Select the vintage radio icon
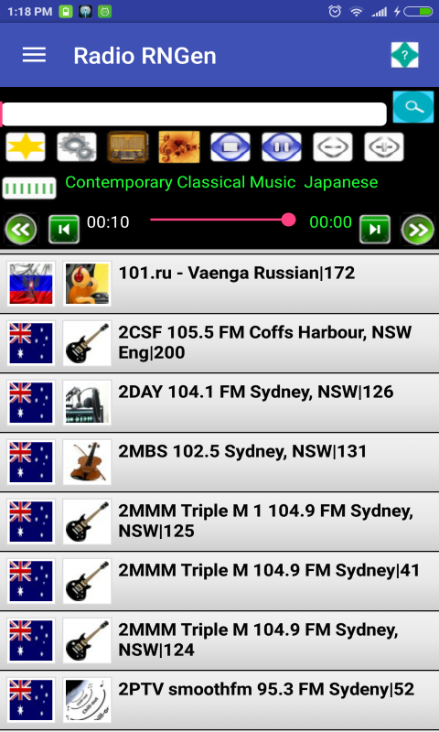Viewport: 439px width, 732px height. [x=128, y=146]
